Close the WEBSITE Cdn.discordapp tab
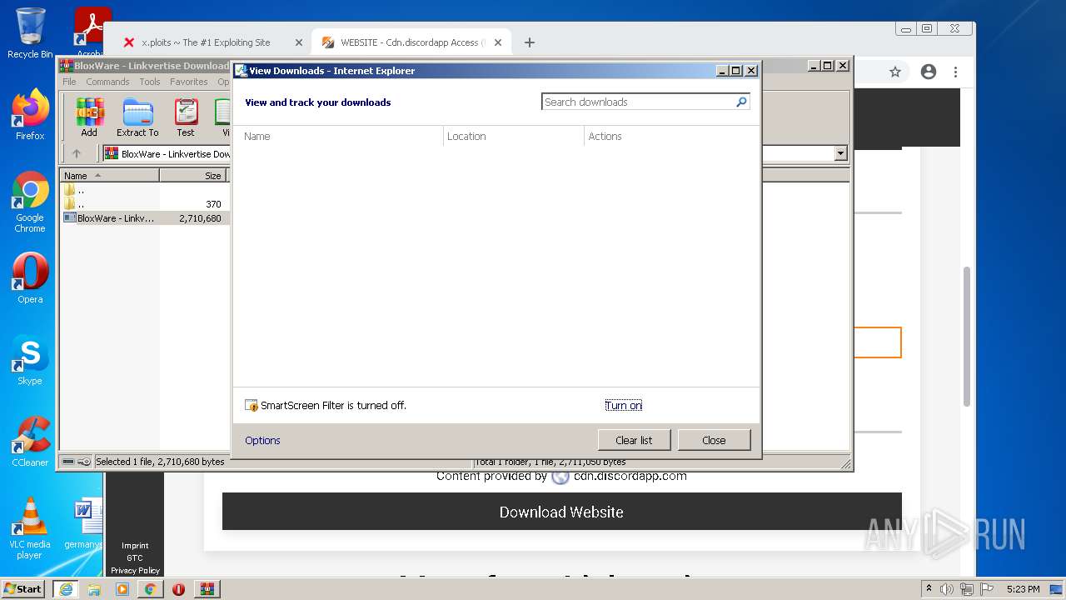This screenshot has height=600, width=1066. [x=498, y=42]
